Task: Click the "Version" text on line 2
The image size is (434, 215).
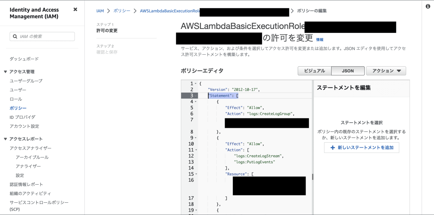Action: [x=218, y=89]
